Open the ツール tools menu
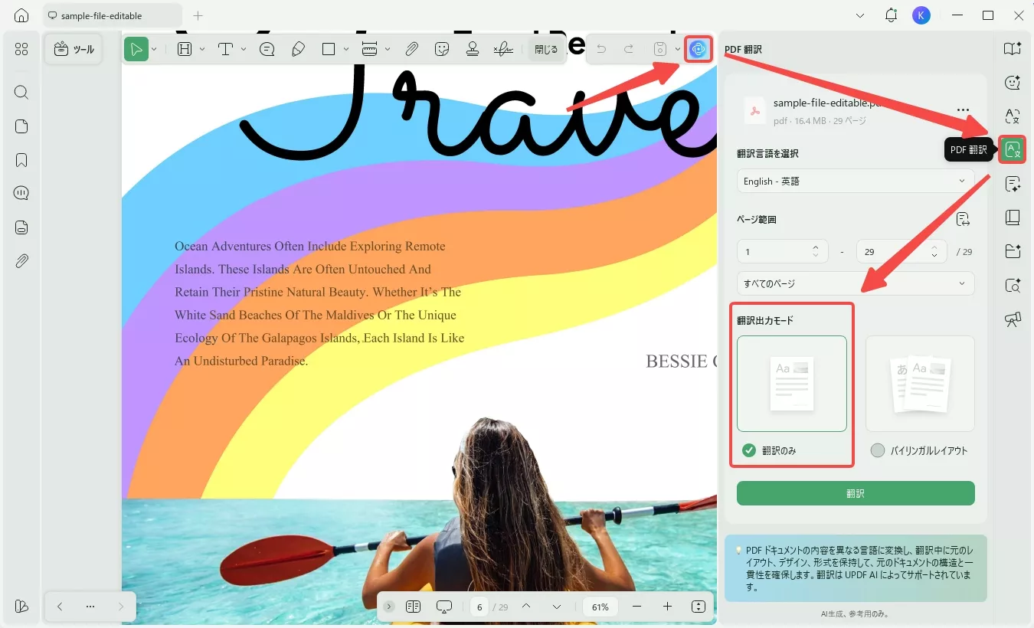The height and width of the screenshot is (628, 1034). point(74,50)
